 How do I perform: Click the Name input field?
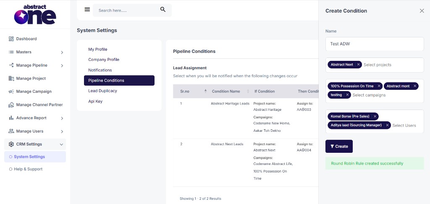pyautogui.click(x=375, y=44)
